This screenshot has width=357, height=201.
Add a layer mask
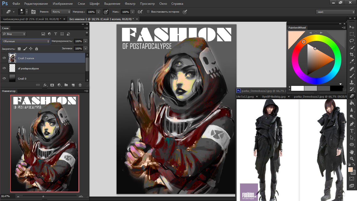click(x=52, y=85)
